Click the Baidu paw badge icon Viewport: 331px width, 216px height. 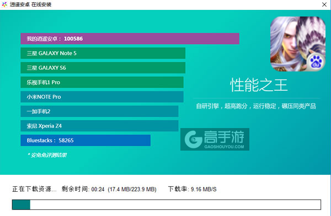click(316, 62)
